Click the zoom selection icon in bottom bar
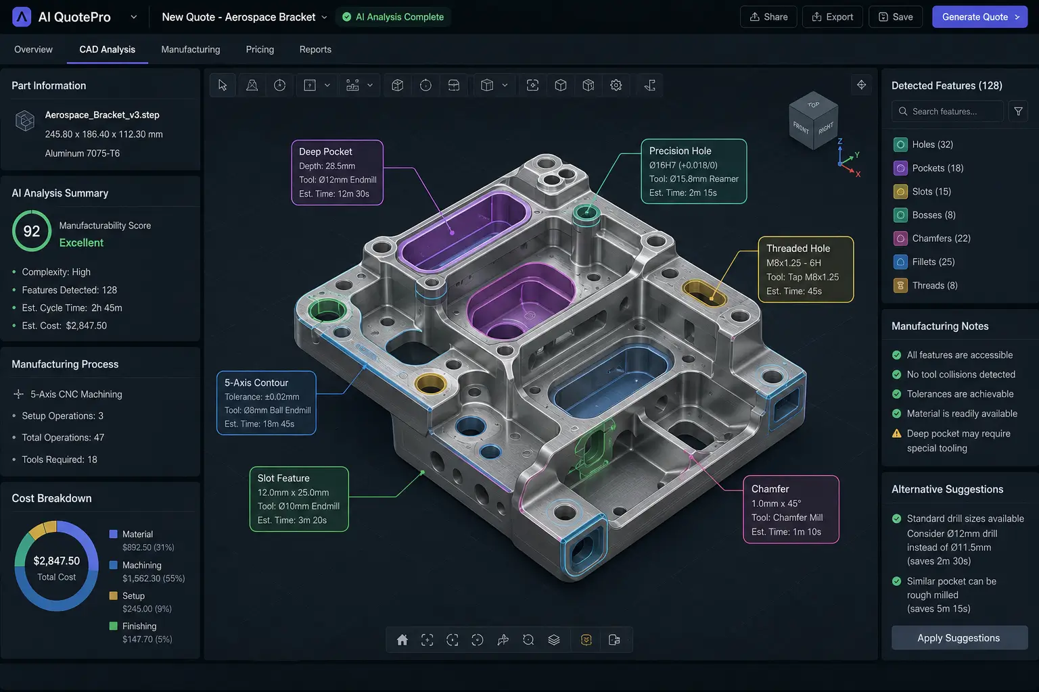 (453, 640)
